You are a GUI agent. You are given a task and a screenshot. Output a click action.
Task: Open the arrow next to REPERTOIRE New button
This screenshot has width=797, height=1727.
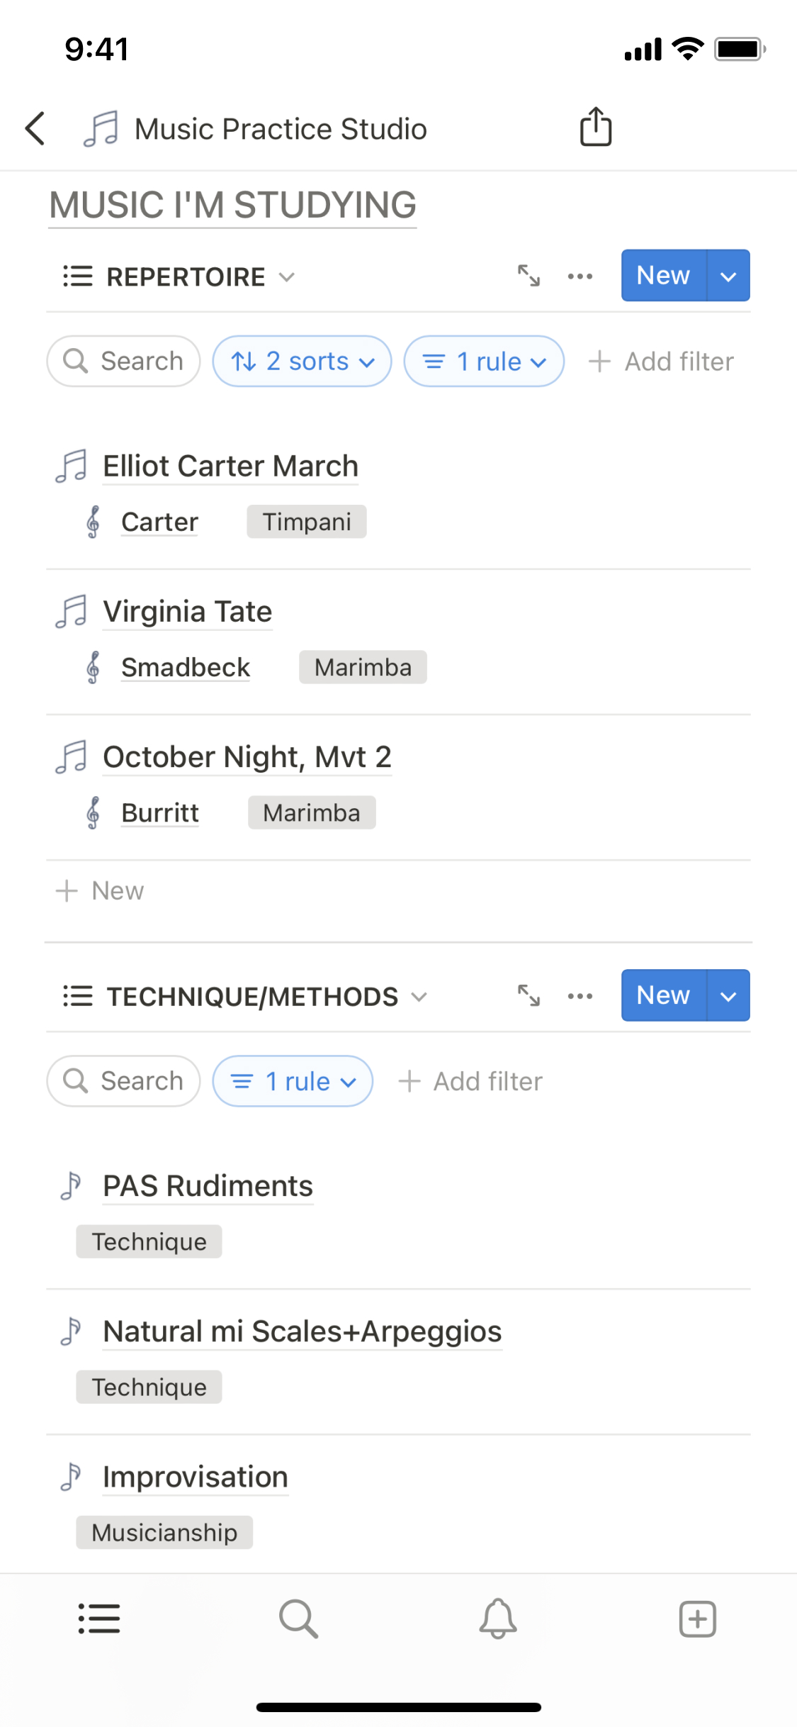(728, 276)
